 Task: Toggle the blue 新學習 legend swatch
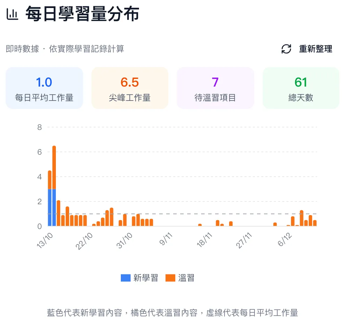pyautogui.click(x=126, y=278)
